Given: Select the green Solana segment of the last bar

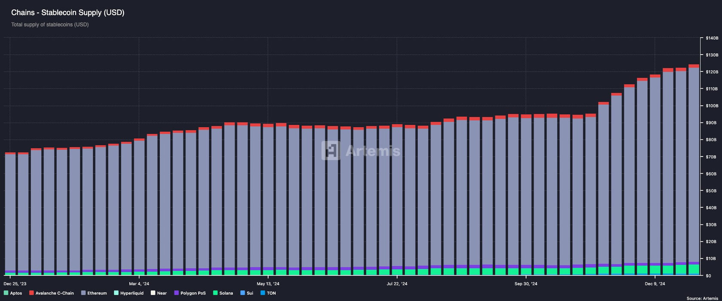Looking at the screenshot, I should [694, 269].
